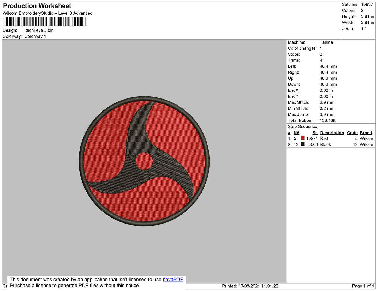Click the 'Brand' column header
The width and height of the screenshot is (377, 291).
(366, 133)
